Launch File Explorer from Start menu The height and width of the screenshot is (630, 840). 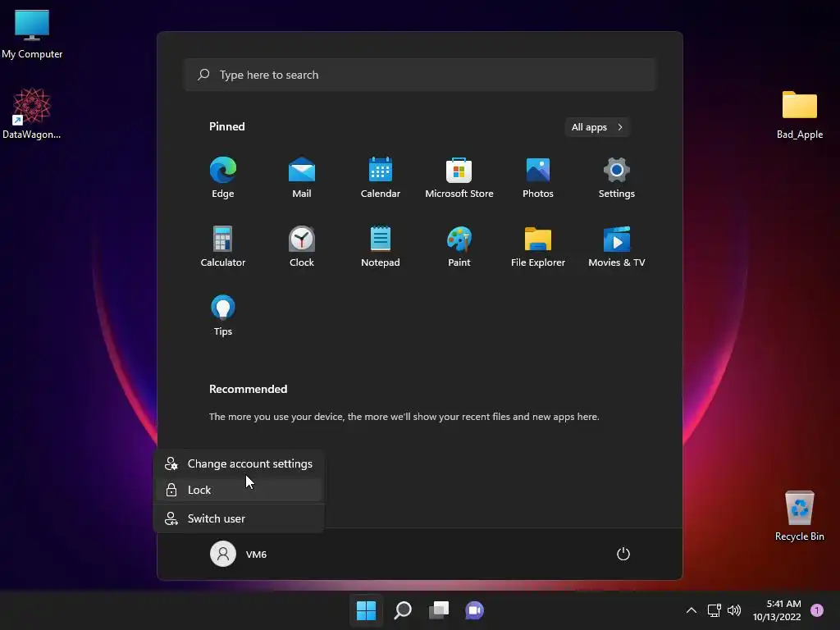click(538, 246)
